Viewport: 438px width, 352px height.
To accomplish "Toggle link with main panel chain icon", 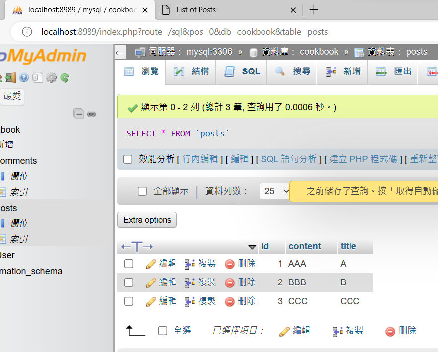I will pyautogui.click(x=91, y=114).
